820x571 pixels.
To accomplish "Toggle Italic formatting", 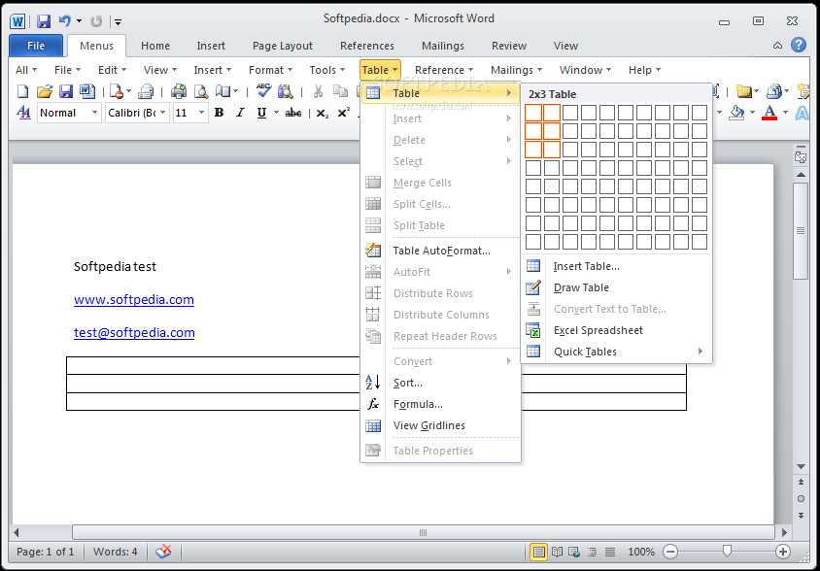I will [x=240, y=113].
